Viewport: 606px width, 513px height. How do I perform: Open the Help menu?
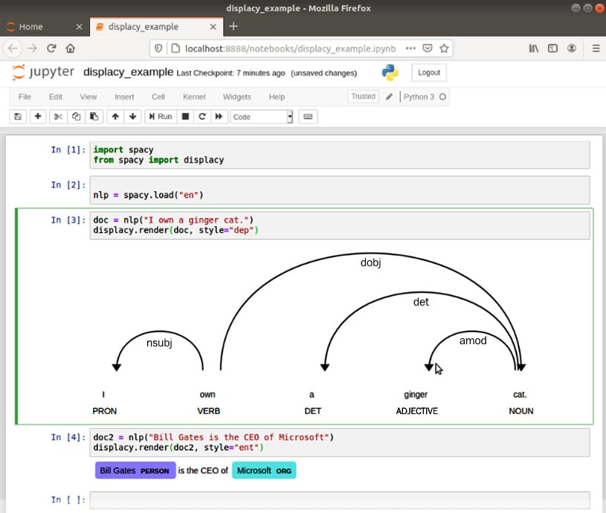click(x=277, y=97)
